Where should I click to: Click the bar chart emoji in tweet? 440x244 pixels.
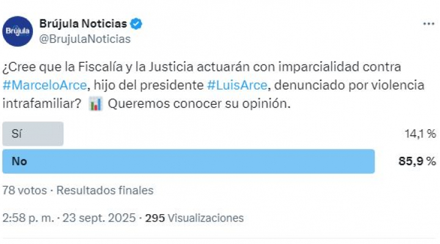(96, 104)
